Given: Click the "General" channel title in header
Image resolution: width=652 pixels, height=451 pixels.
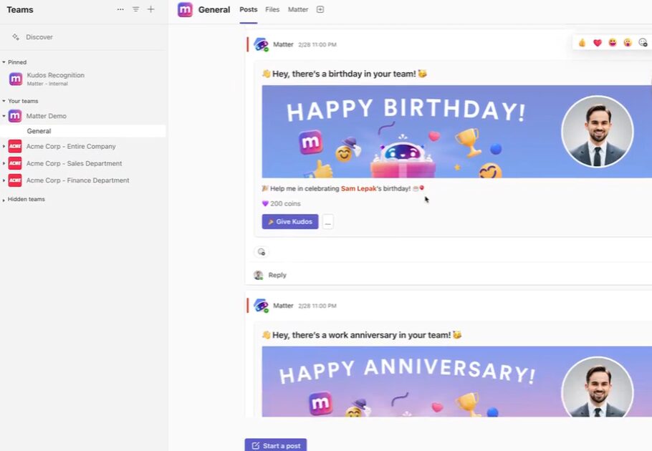Looking at the screenshot, I should pos(214,9).
